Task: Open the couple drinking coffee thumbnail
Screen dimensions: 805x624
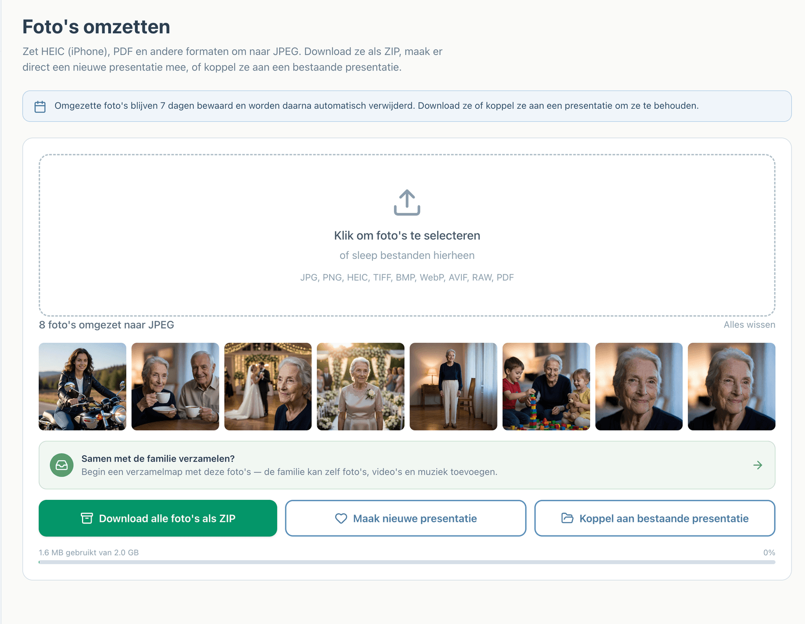Action: tap(175, 387)
